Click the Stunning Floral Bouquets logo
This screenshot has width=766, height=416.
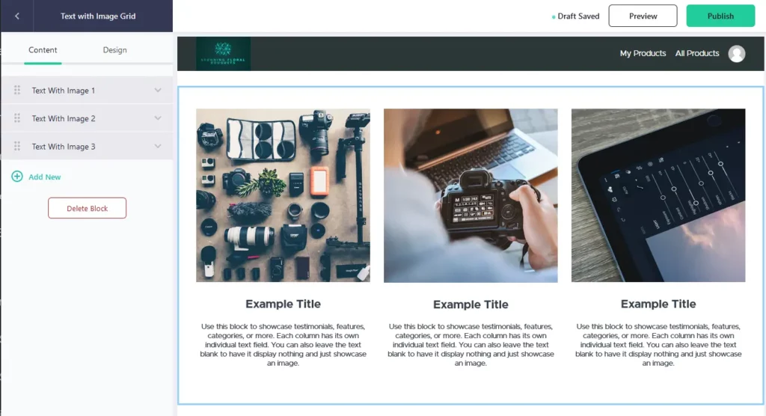tap(223, 54)
